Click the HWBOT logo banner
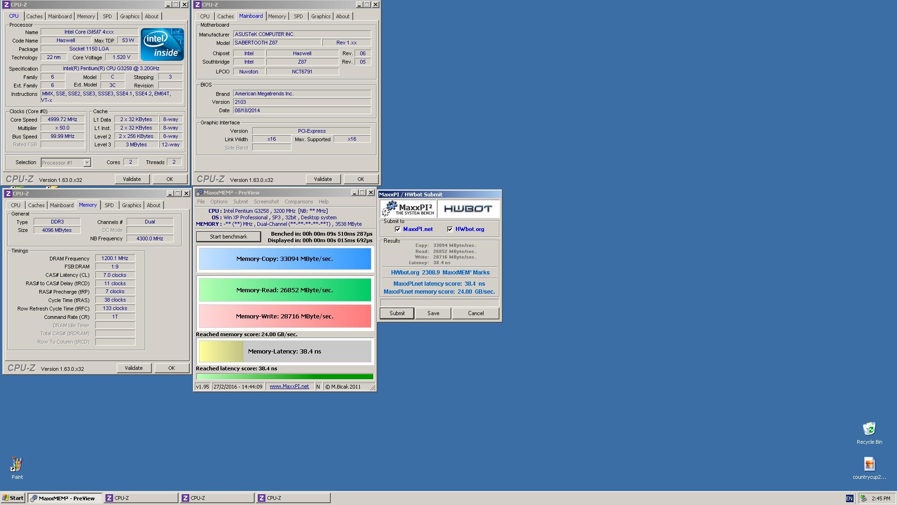The width and height of the screenshot is (897, 505). 468,209
